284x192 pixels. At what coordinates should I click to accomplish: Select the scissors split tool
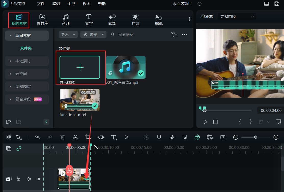tap(75, 137)
